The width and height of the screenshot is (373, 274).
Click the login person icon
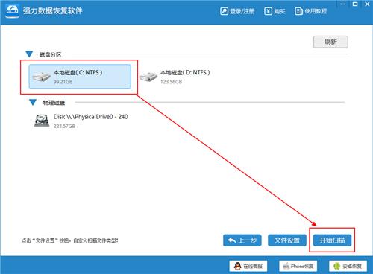224,11
